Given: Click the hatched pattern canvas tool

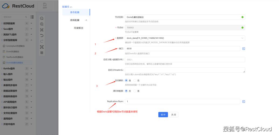Looking at the screenshot, I should [x=42, y=53].
